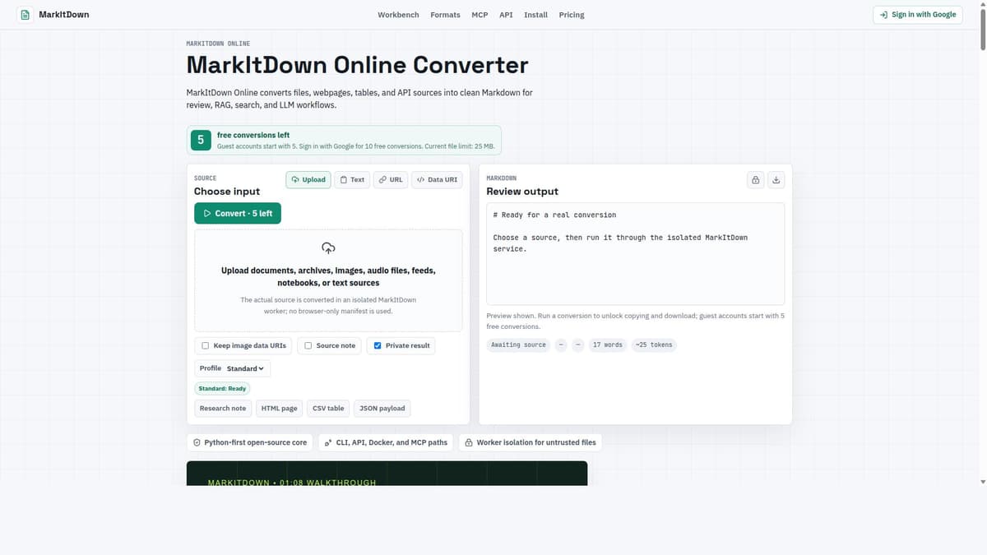Screen dimensions: 987x555
Task: Select the Upload input tab
Action: pyautogui.click(x=308, y=179)
